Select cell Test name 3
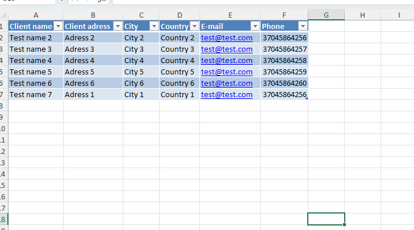 (x=36, y=49)
